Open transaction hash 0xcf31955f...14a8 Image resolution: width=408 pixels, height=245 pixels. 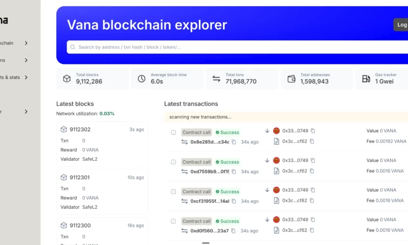pyautogui.click(x=210, y=201)
